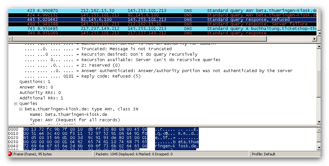Screen dimensions: 329x166
Task: Select packet 745 buchhaltung query row
Action: point(162,29)
